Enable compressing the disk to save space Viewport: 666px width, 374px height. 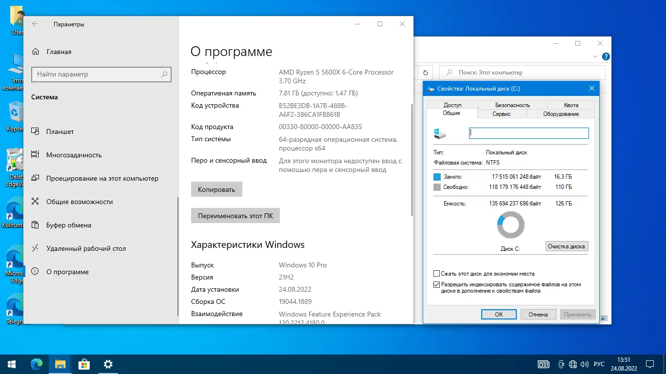(436, 273)
